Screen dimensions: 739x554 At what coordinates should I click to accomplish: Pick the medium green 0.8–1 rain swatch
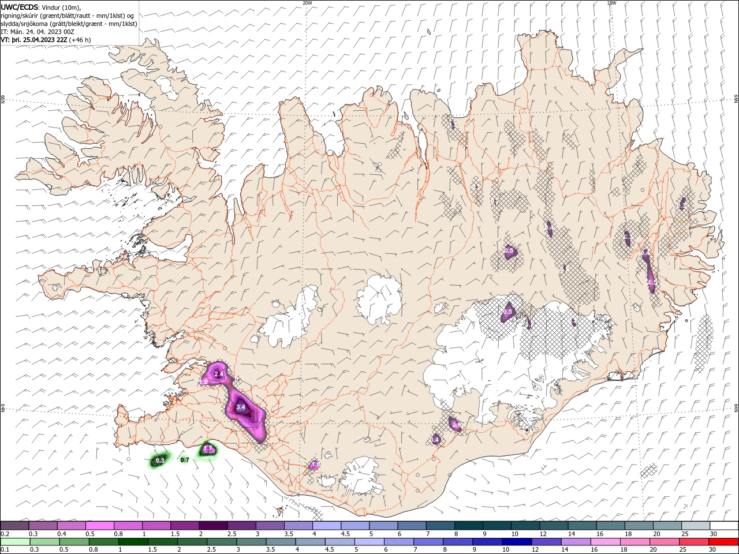(104, 541)
